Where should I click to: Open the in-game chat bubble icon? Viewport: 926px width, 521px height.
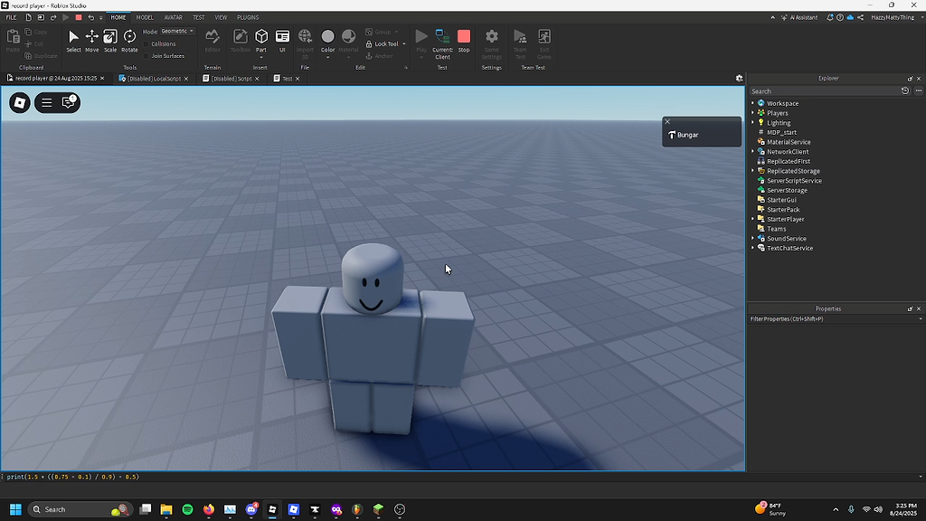(x=69, y=102)
